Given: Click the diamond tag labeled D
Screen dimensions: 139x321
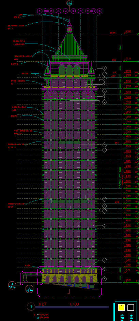Looking at the screenshot, I should [105, 226].
